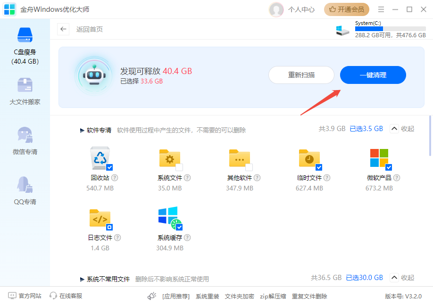Click the 共36.5 GB total text
This screenshot has height=305, width=433.
[326, 278]
